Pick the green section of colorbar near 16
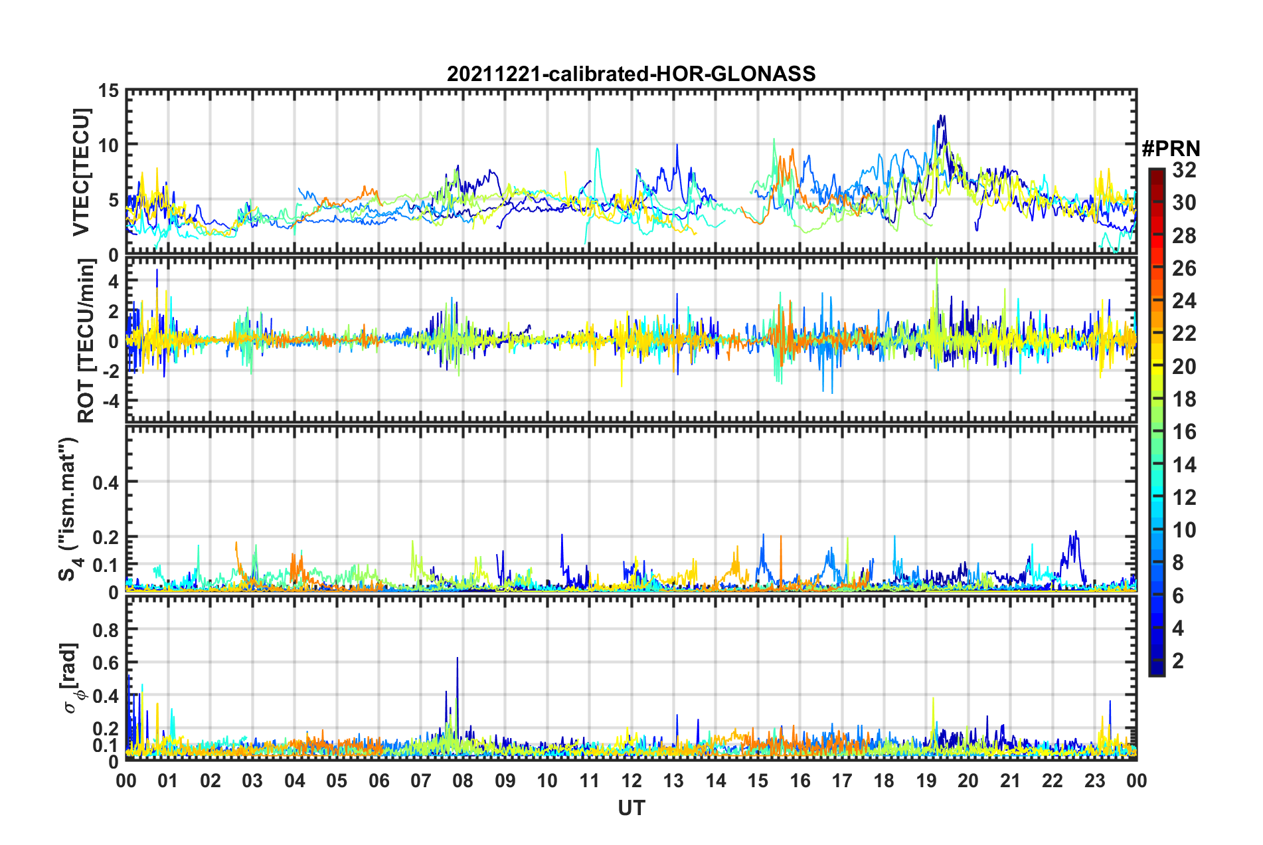 point(1156,432)
